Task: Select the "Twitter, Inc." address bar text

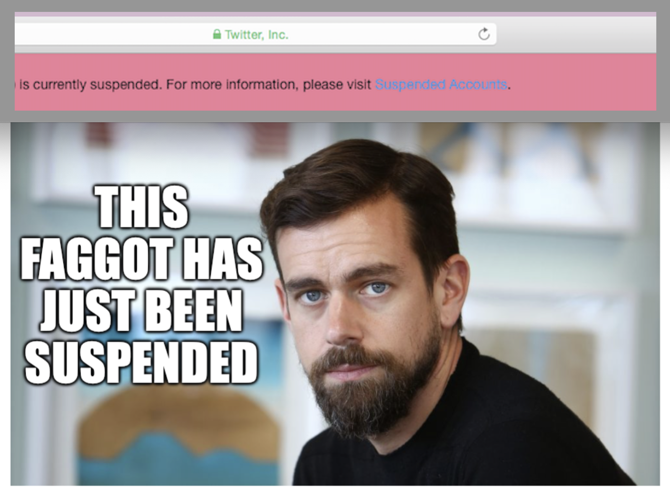Action: 256,35
